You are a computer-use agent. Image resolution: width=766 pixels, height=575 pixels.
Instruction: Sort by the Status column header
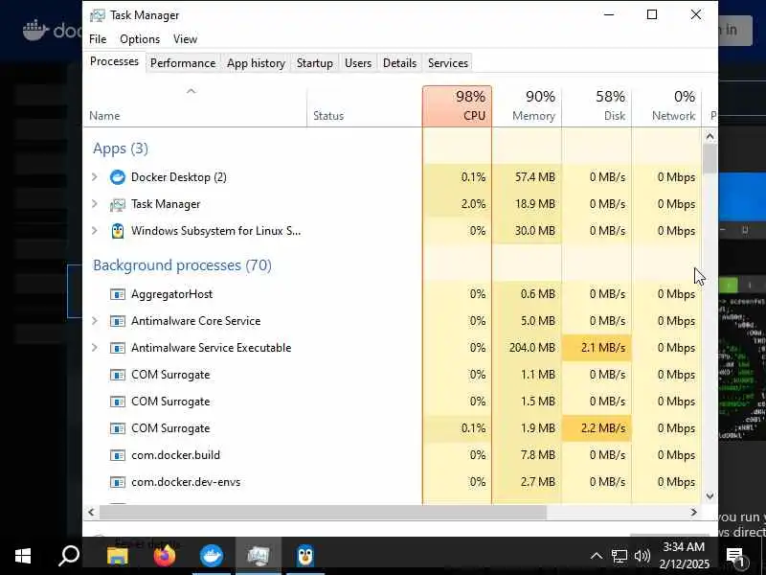[x=365, y=106]
